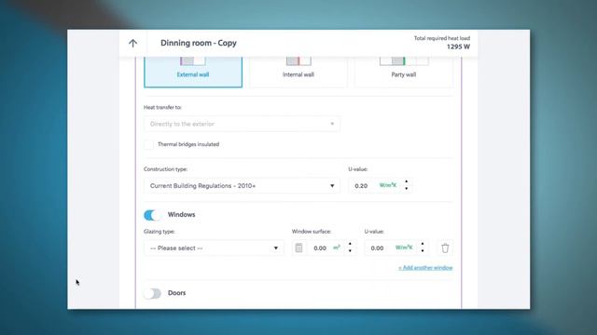Click the wall U-value input field
This screenshot has width=597, height=335.
point(362,186)
